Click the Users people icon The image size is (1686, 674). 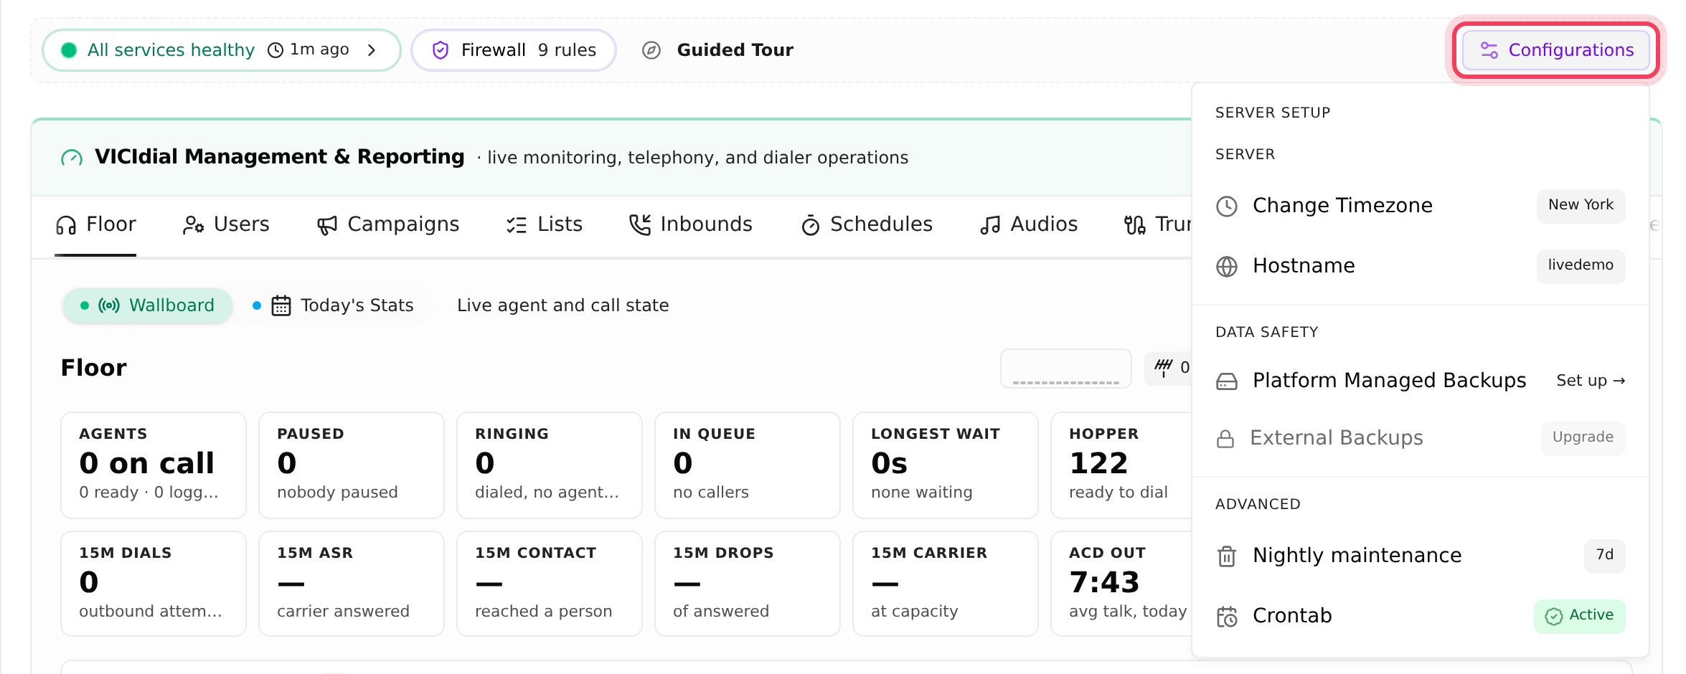[193, 225]
